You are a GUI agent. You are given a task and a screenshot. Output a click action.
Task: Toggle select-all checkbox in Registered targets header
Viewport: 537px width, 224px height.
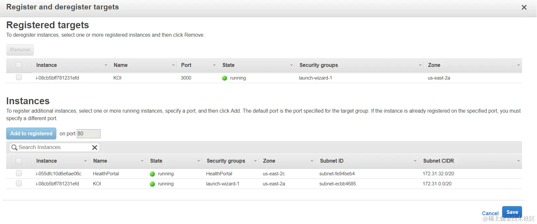click(x=19, y=65)
